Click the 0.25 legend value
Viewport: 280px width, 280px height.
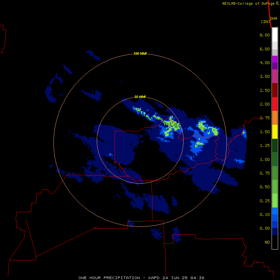point(265,201)
